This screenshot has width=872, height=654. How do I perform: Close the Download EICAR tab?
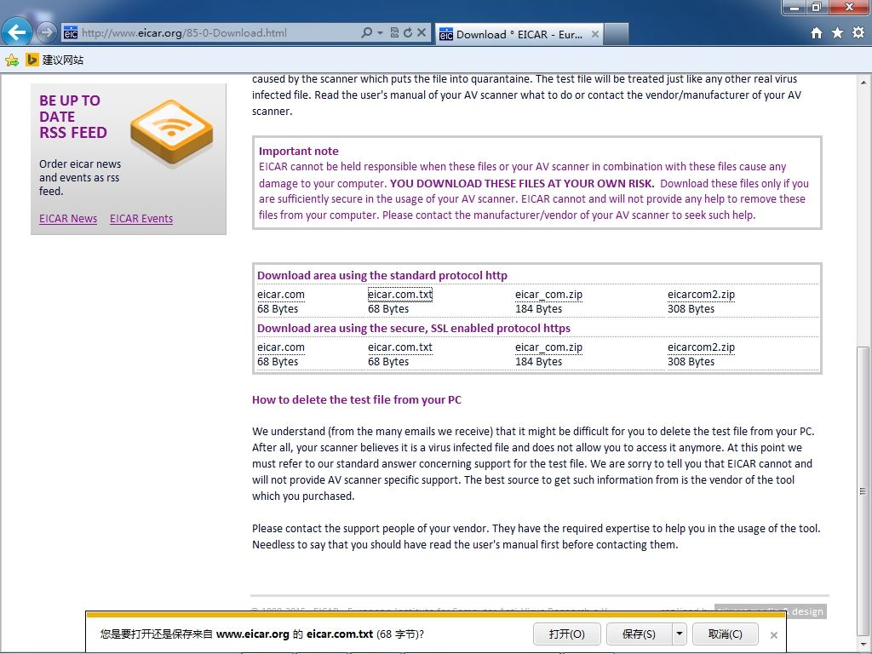(x=594, y=34)
